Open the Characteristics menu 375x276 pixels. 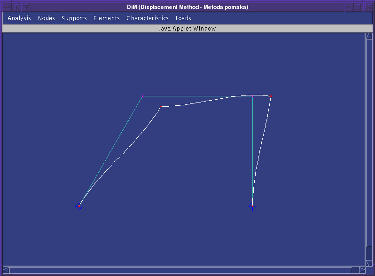click(x=148, y=18)
